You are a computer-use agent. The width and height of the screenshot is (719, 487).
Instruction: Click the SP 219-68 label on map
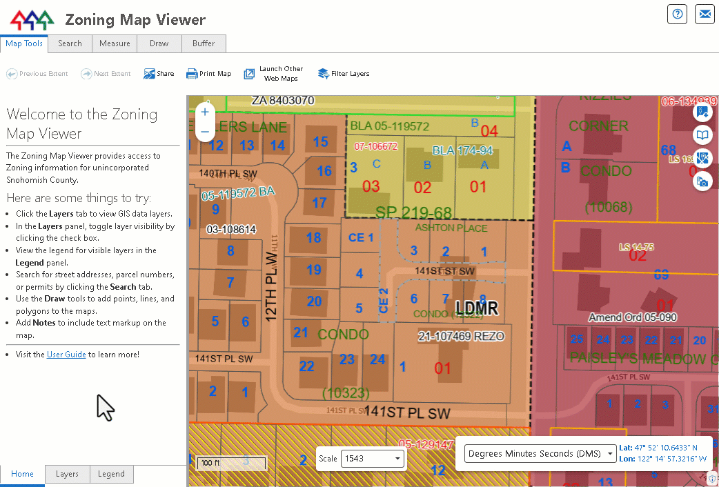click(x=413, y=212)
